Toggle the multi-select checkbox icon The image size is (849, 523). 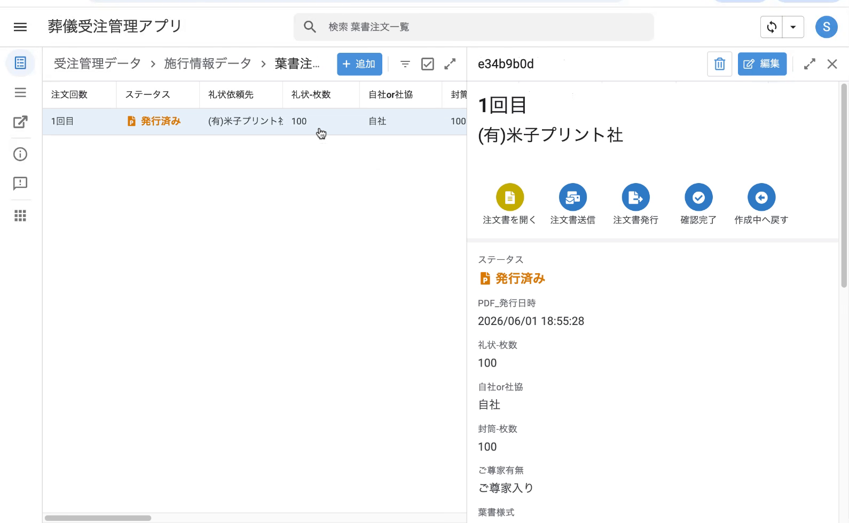(x=428, y=64)
